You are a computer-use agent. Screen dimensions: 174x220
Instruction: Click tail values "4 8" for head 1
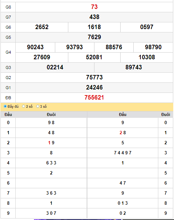tap(51, 133)
